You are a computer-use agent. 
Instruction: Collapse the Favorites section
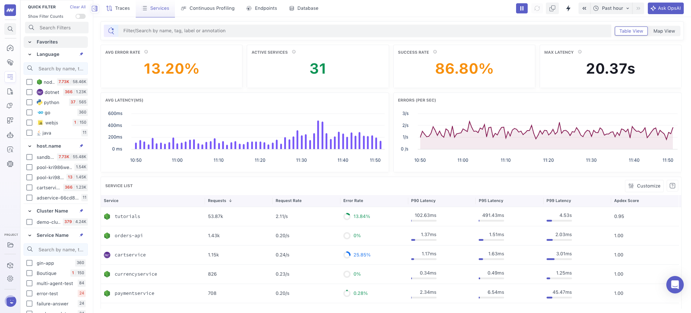pyautogui.click(x=30, y=42)
